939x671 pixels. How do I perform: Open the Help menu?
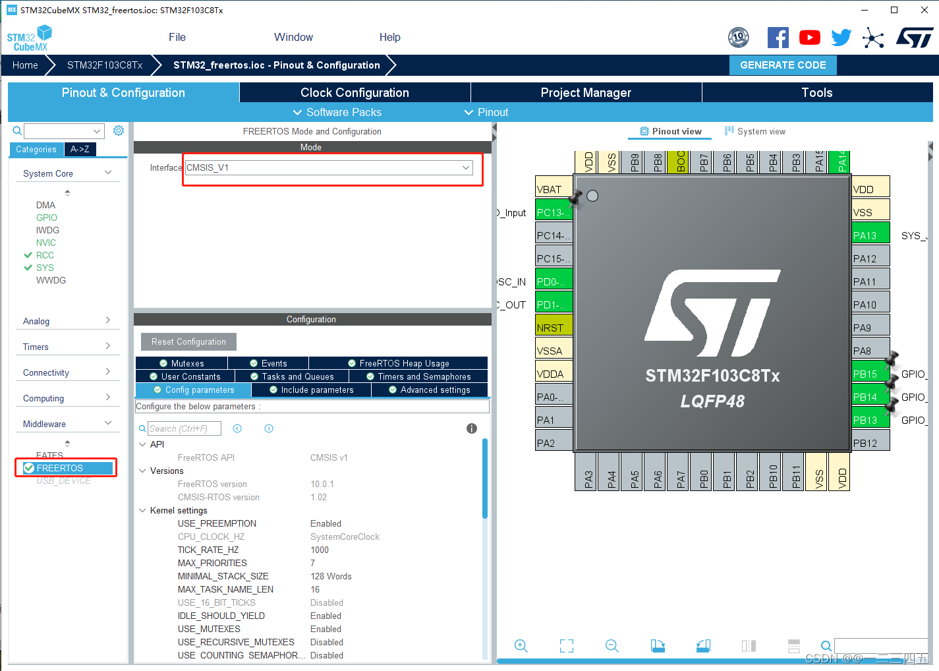pyautogui.click(x=389, y=37)
